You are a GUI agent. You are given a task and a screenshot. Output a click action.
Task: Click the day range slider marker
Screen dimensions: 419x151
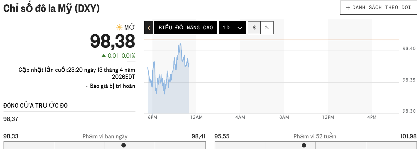coord(124,145)
